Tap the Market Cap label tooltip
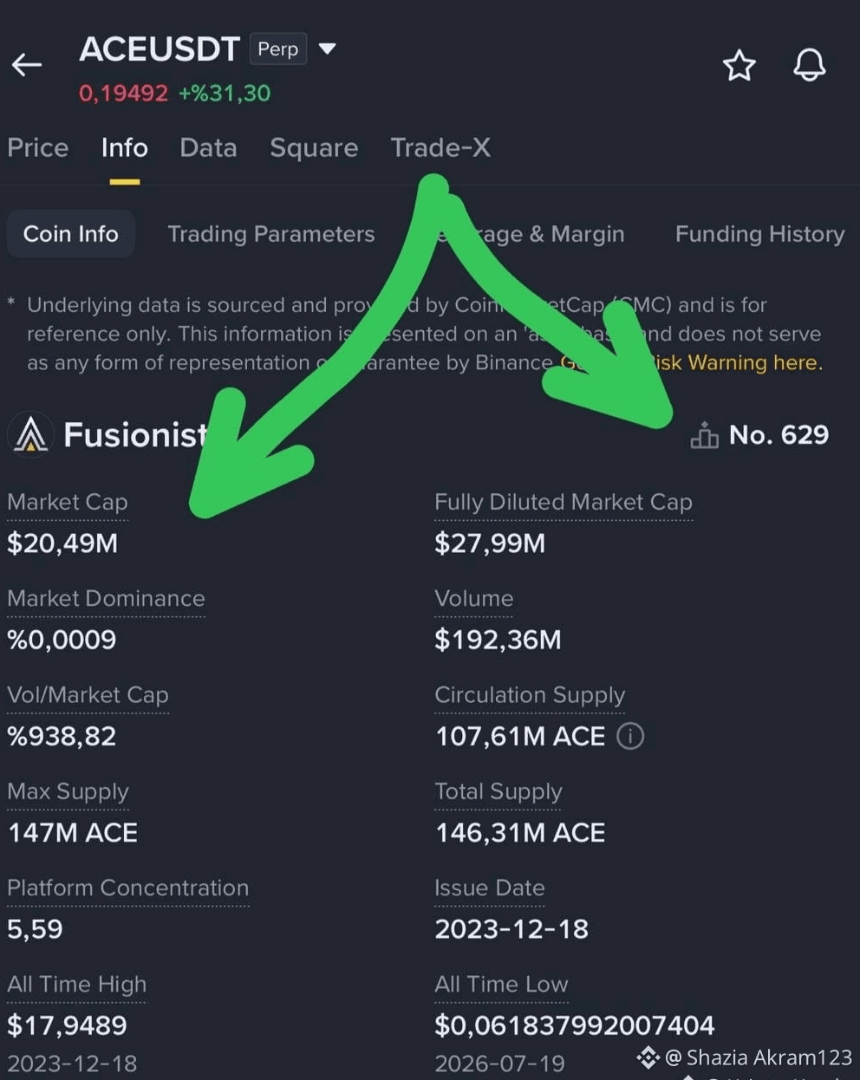 tap(68, 502)
